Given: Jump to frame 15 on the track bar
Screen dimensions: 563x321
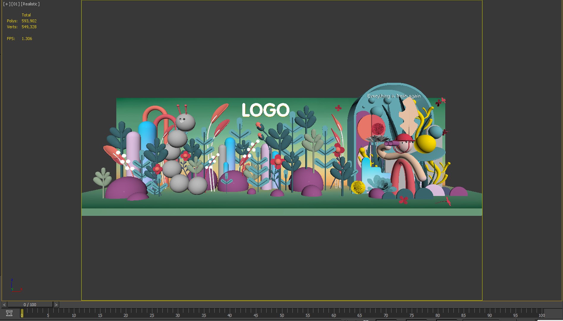Looking at the screenshot, I should (x=100, y=315).
